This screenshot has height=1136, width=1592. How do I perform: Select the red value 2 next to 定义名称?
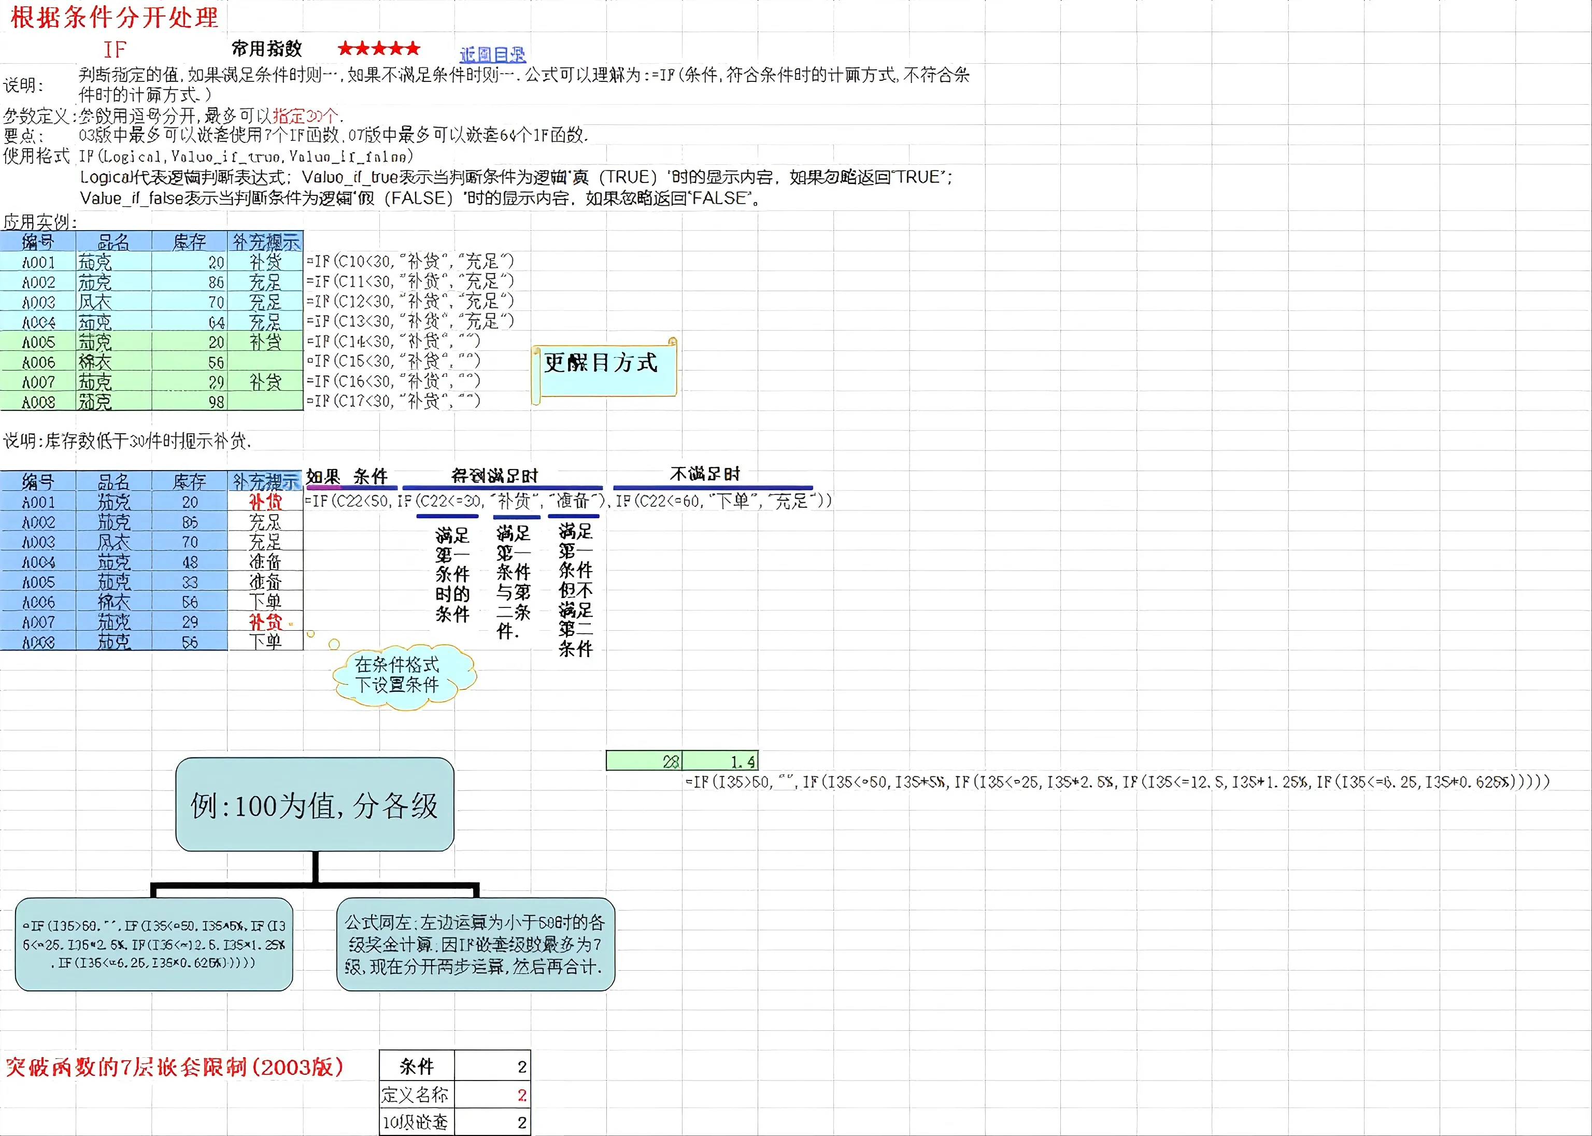492,1094
